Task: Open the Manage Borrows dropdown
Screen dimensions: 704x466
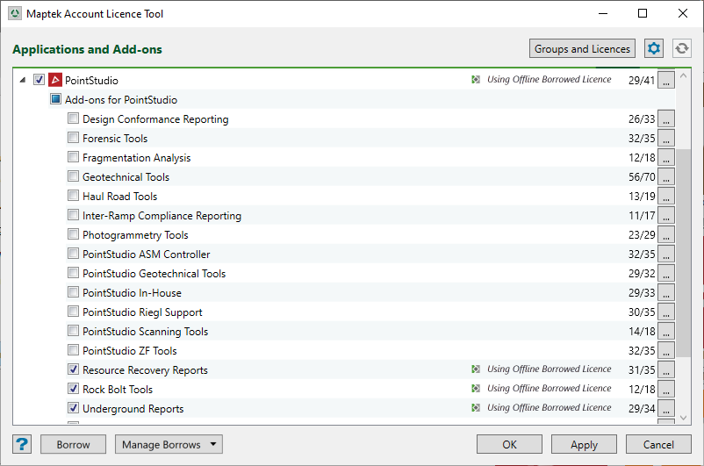Action: tap(169, 444)
